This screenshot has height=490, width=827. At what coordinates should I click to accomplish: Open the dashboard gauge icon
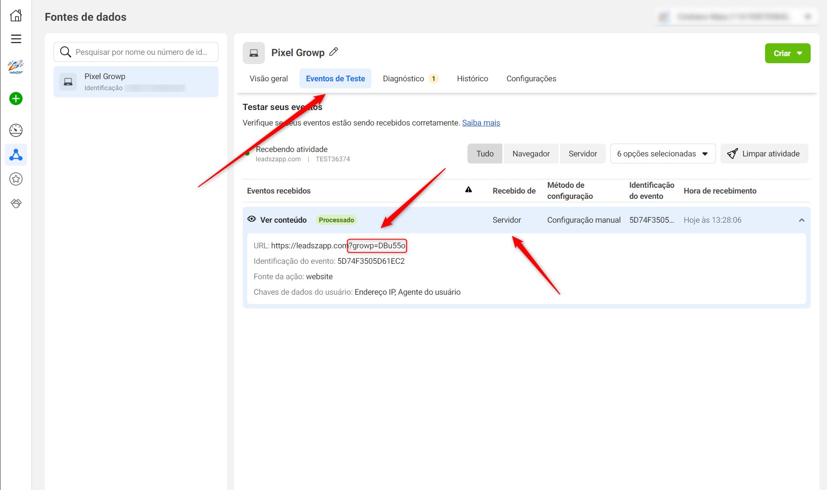coord(16,130)
